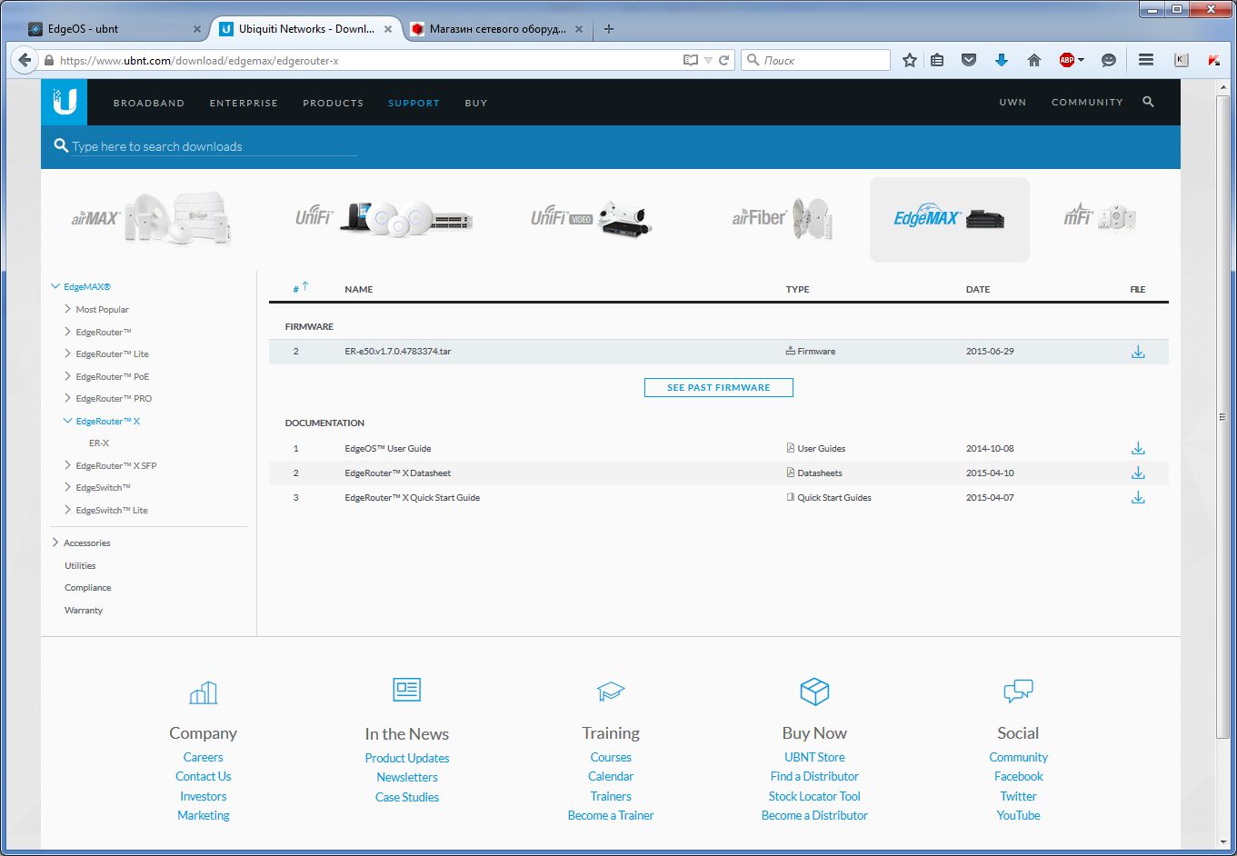This screenshot has width=1237, height=856.
Task: Collapse the EdgeRouter X tree section
Action: tap(69, 422)
